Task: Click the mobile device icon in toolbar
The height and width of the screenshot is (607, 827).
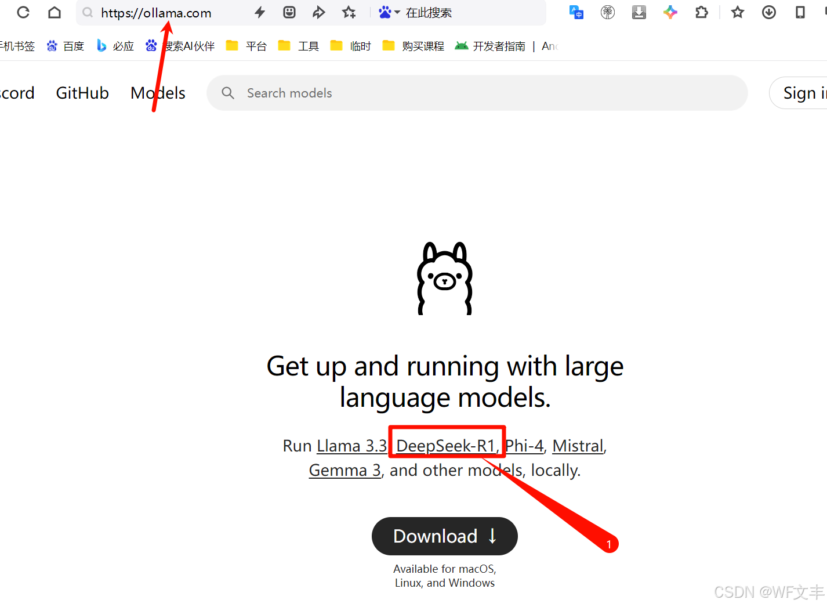Action: pyautogui.click(x=800, y=12)
